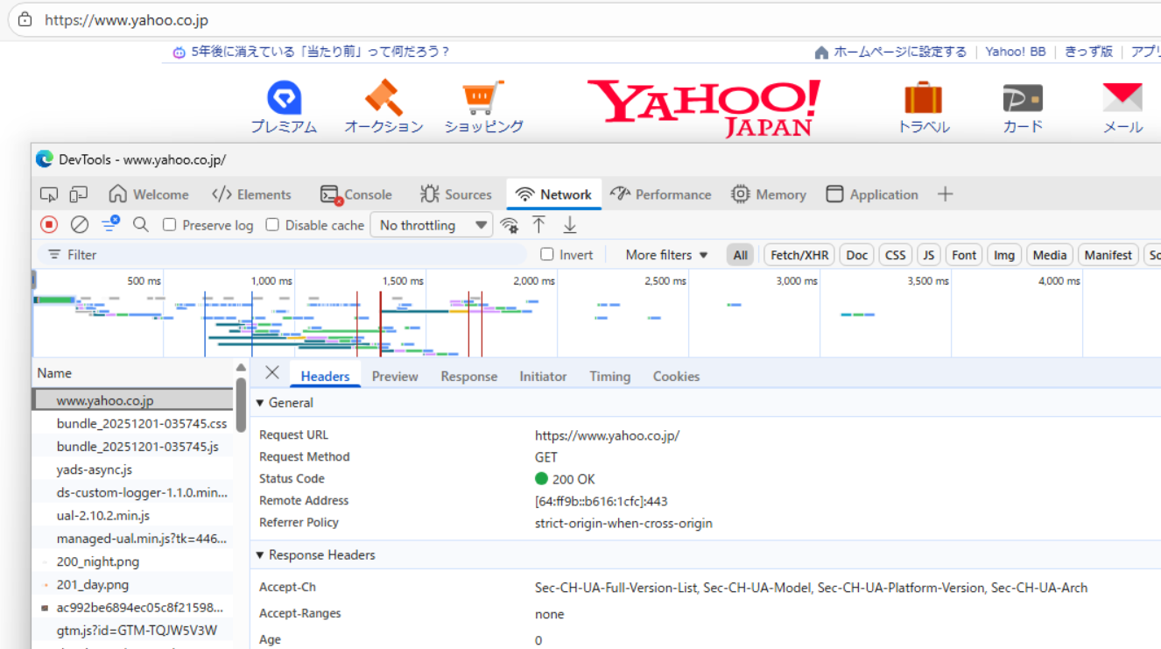Clear the network log
The height and width of the screenshot is (649, 1161).
[80, 225]
